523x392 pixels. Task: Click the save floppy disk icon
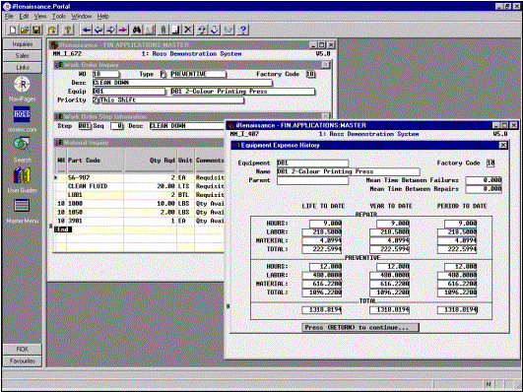point(36,30)
